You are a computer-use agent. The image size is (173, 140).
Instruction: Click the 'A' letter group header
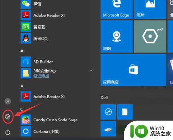click(22, 86)
